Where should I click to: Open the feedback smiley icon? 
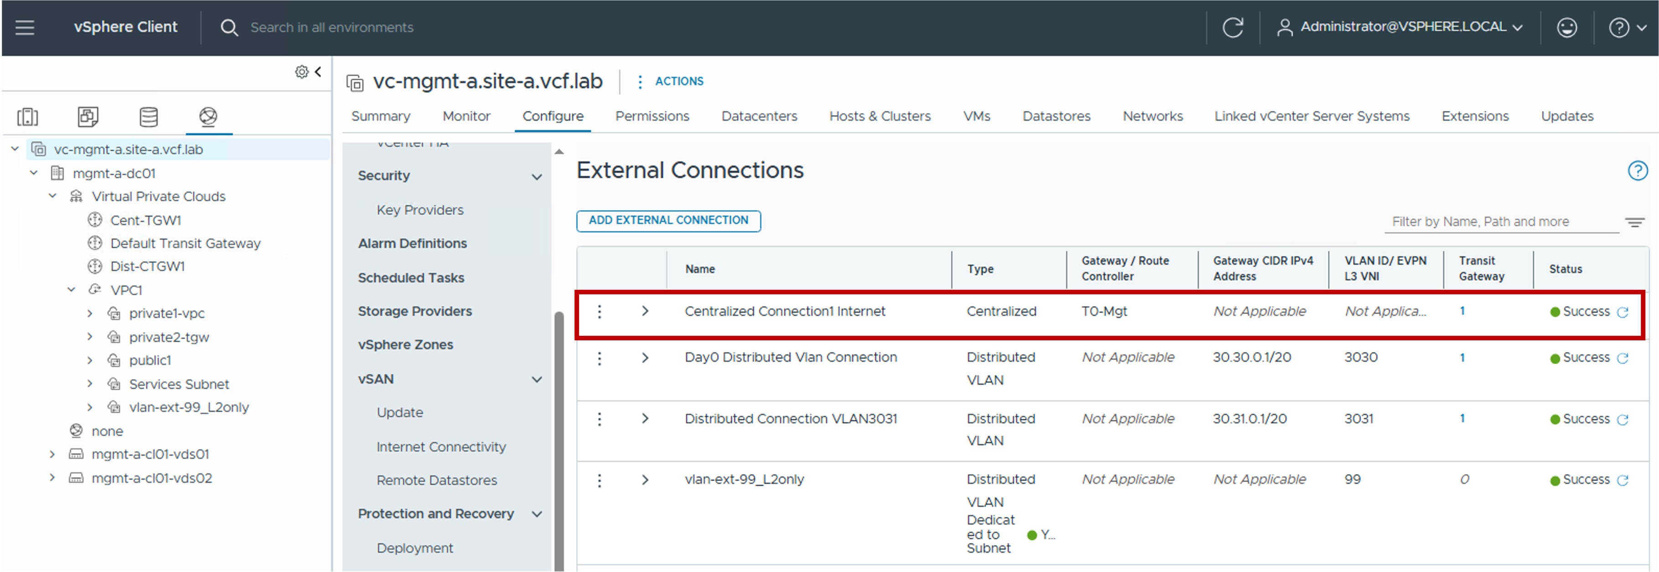point(1566,27)
